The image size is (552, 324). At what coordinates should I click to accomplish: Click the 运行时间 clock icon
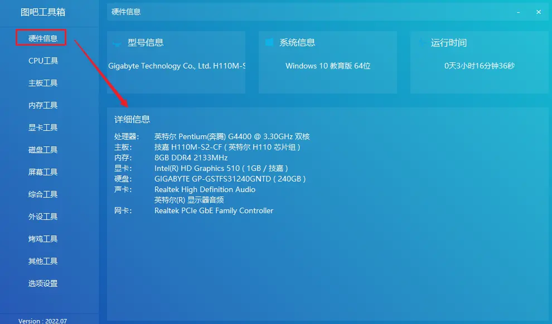[x=422, y=42]
